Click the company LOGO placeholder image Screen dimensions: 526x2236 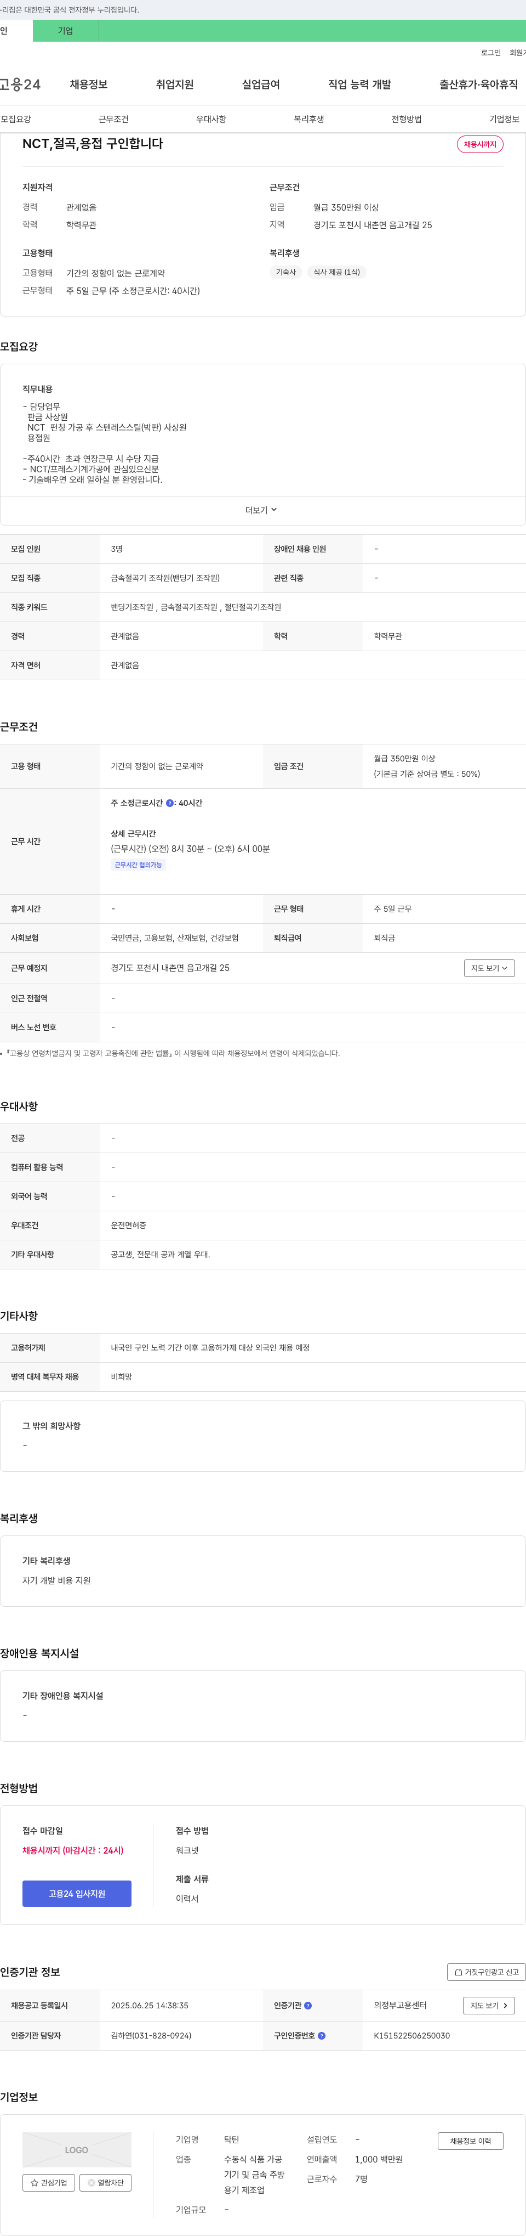(77, 2149)
